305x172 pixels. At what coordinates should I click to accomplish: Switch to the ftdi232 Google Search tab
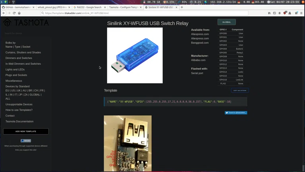click(89, 7)
